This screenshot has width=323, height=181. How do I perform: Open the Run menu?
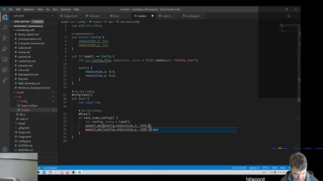[55, 9]
